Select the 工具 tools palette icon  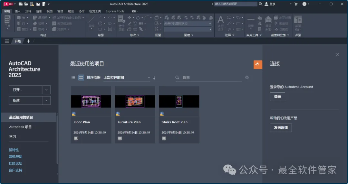[x=7, y=22]
